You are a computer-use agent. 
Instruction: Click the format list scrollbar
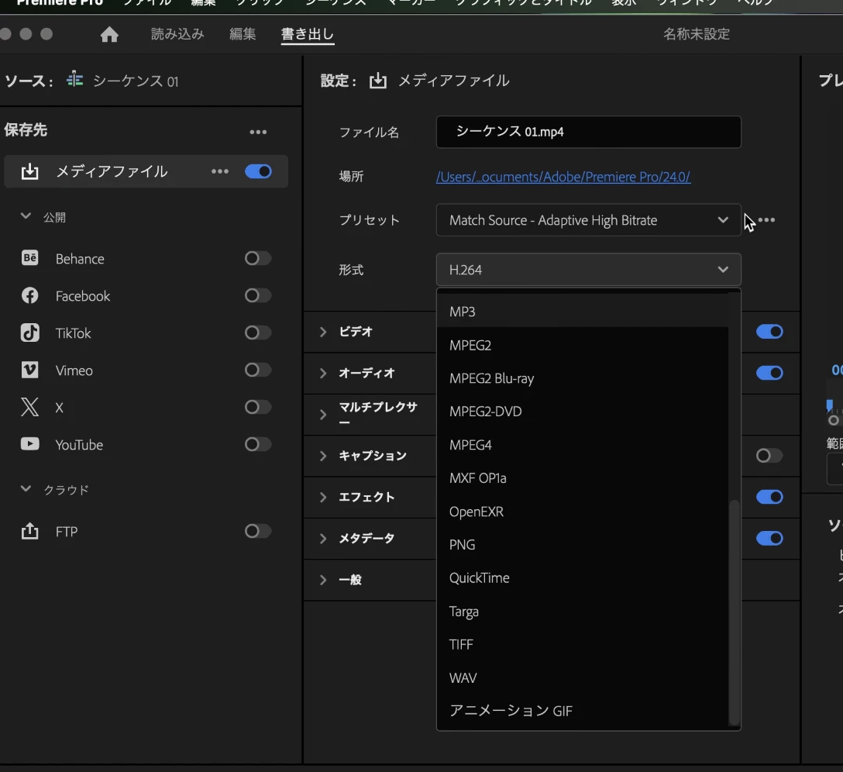[734, 612]
